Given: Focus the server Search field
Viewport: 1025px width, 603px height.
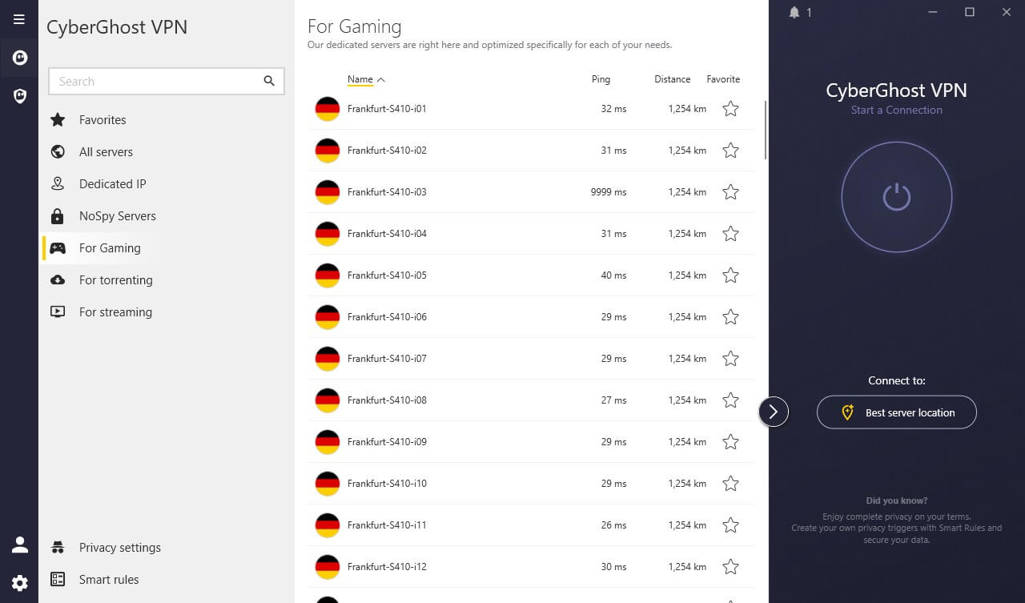Looking at the screenshot, I should click(156, 81).
